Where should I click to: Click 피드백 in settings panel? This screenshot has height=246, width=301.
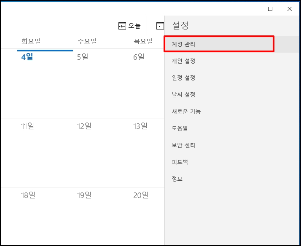(x=233, y=162)
